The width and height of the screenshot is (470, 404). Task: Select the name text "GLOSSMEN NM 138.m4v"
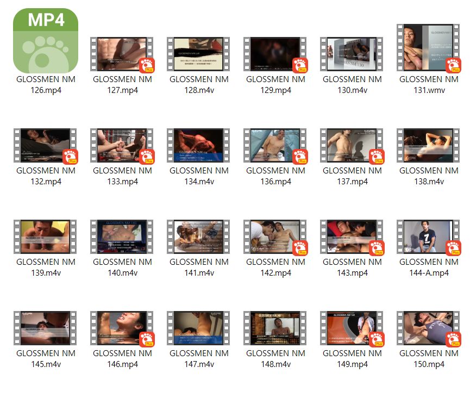[429, 176]
